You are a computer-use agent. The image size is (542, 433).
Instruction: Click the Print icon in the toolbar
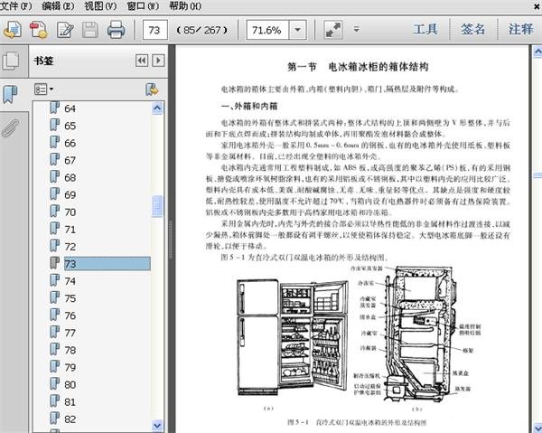tap(117, 30)
